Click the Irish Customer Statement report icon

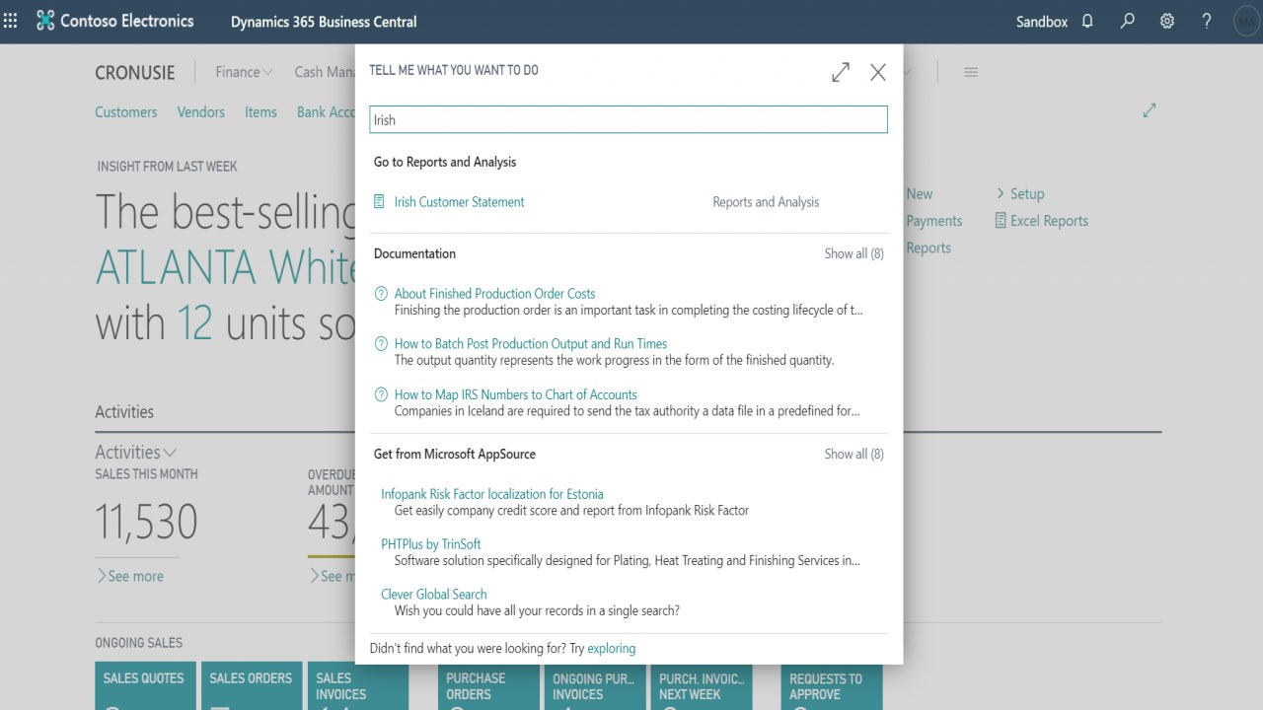coord(379,201)
